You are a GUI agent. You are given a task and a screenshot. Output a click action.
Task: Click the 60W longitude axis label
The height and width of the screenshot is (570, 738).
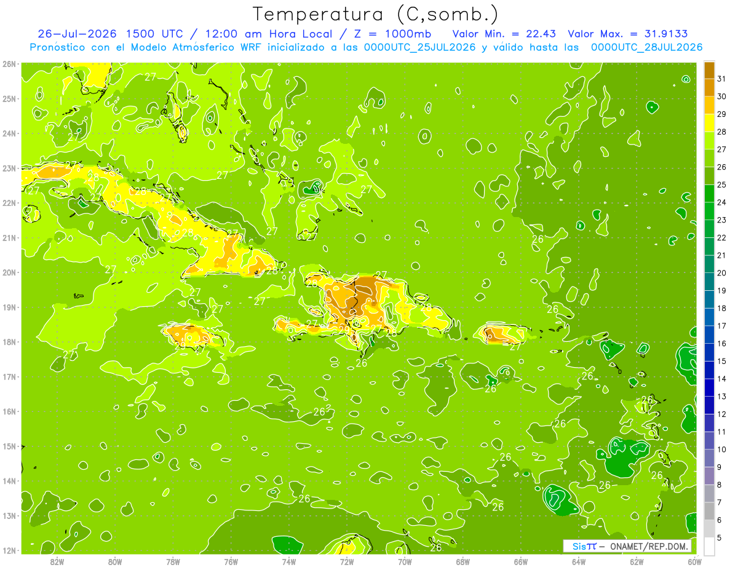[695, 561]
